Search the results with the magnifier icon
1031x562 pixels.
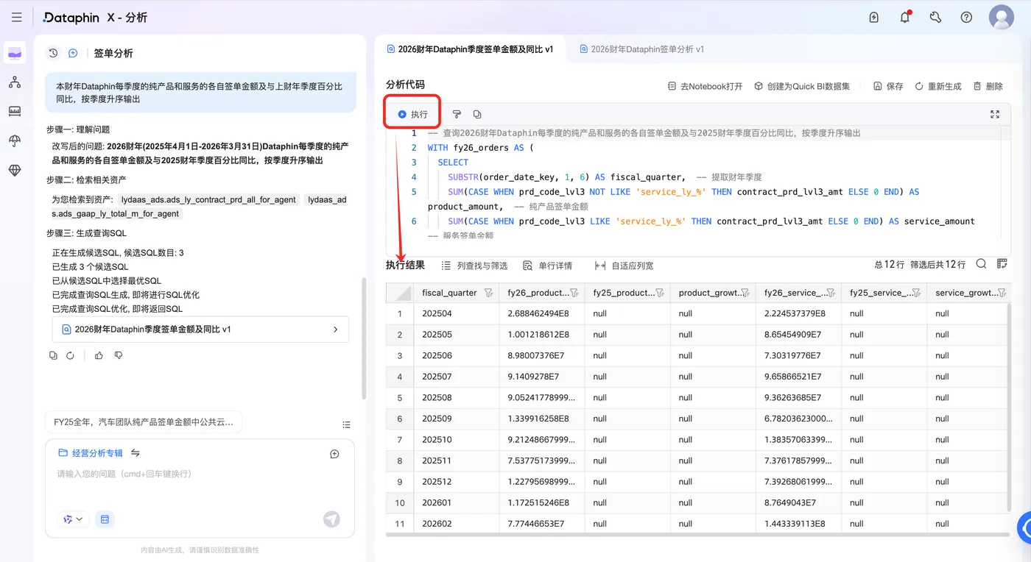[x=981, y=264]
